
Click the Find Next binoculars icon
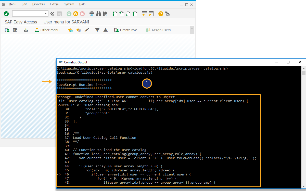point(105,14)
